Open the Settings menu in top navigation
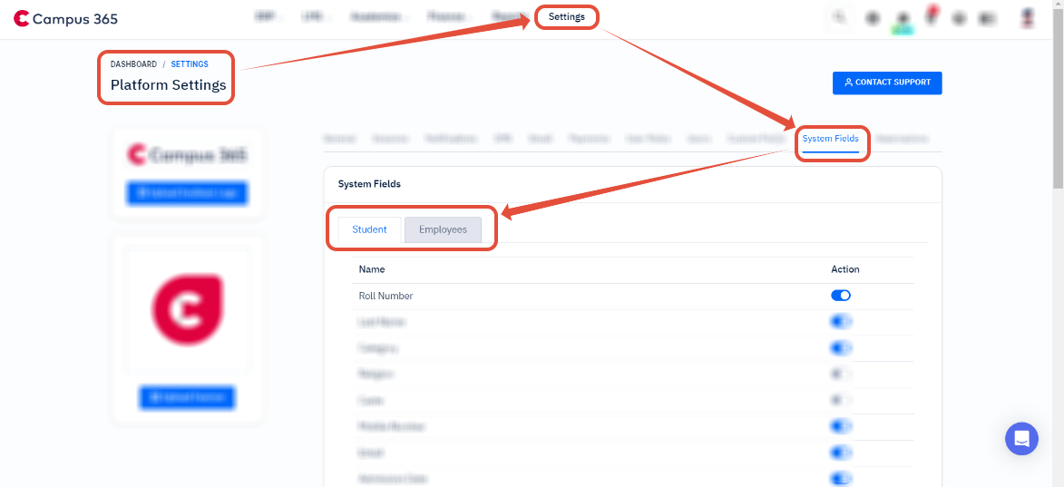The height and width of the screenshot is (487, 1064). coord(567,17)
